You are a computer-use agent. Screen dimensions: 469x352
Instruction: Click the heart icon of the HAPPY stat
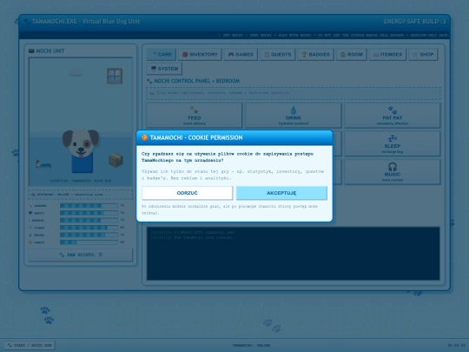30,213
